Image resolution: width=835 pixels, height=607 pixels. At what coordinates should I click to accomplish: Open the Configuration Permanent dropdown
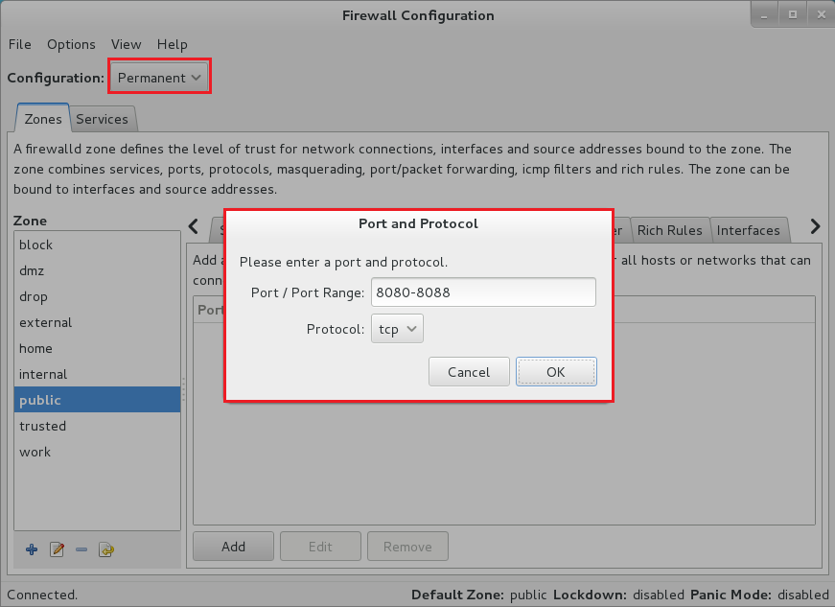click(x=159, y=77)
